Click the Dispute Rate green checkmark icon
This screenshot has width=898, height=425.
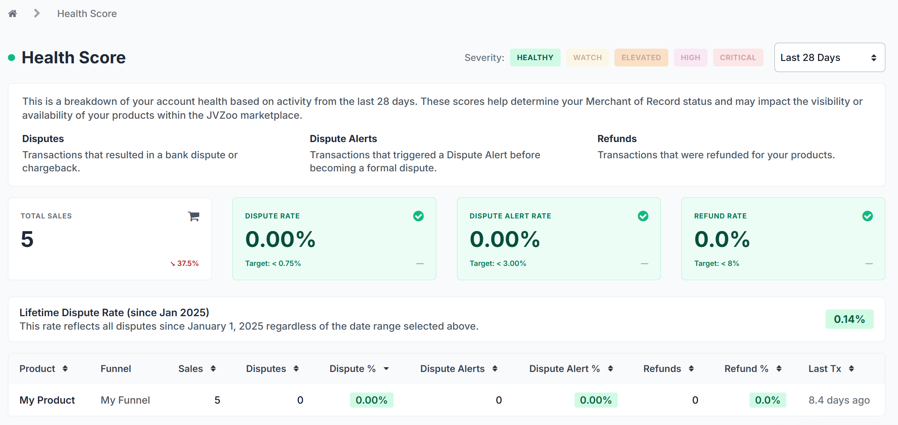(x=419, y=216)
